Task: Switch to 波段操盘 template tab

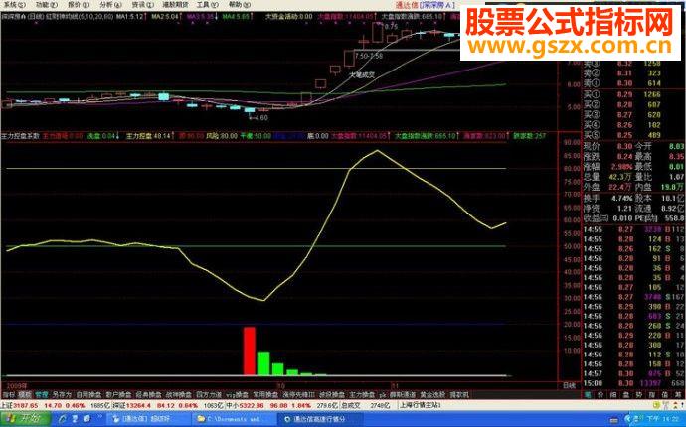Action: pyautogui.click(x=332, y=394)
